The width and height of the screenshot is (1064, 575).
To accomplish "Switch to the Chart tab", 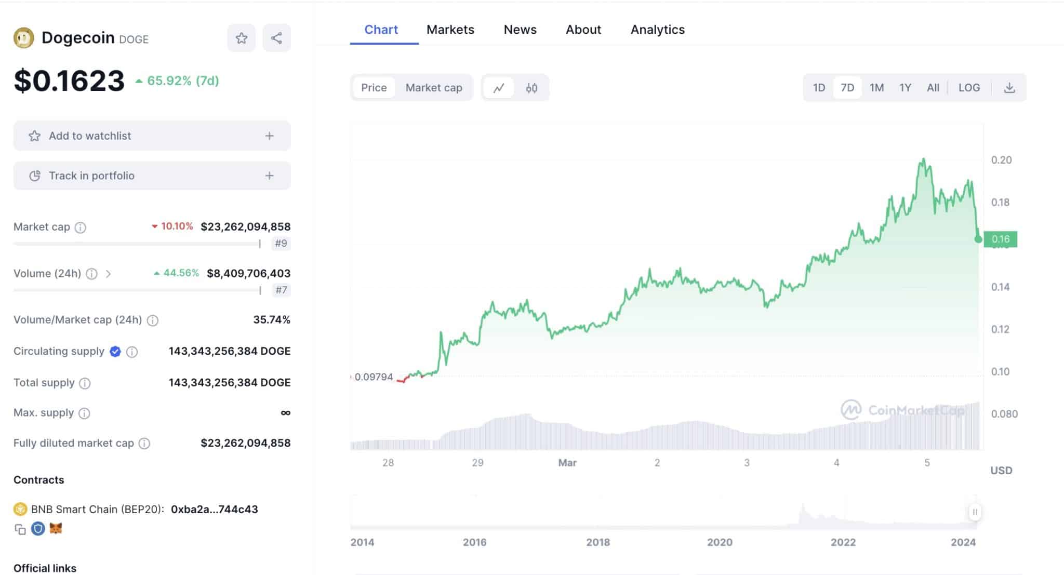I will coord(381,30).
